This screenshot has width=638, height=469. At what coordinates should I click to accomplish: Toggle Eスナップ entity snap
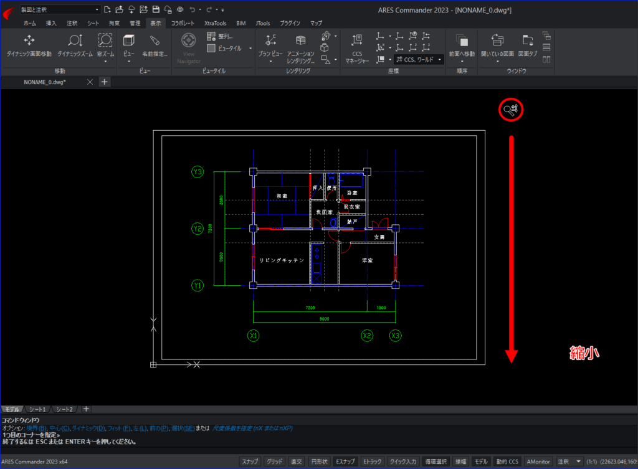click(x=345, y=462)
